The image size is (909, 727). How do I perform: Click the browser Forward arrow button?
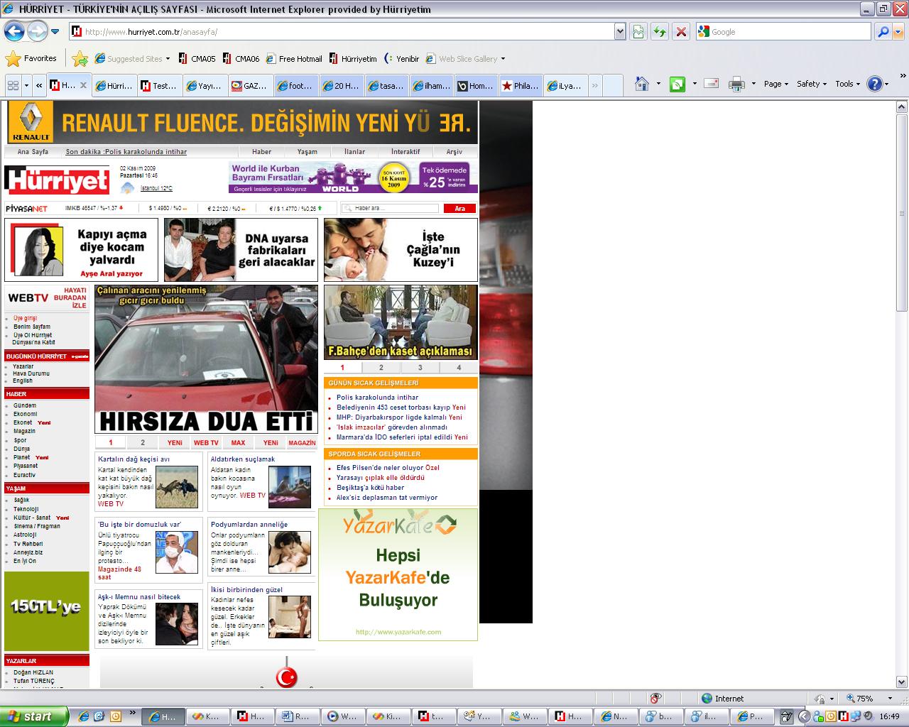click(37, 31)
